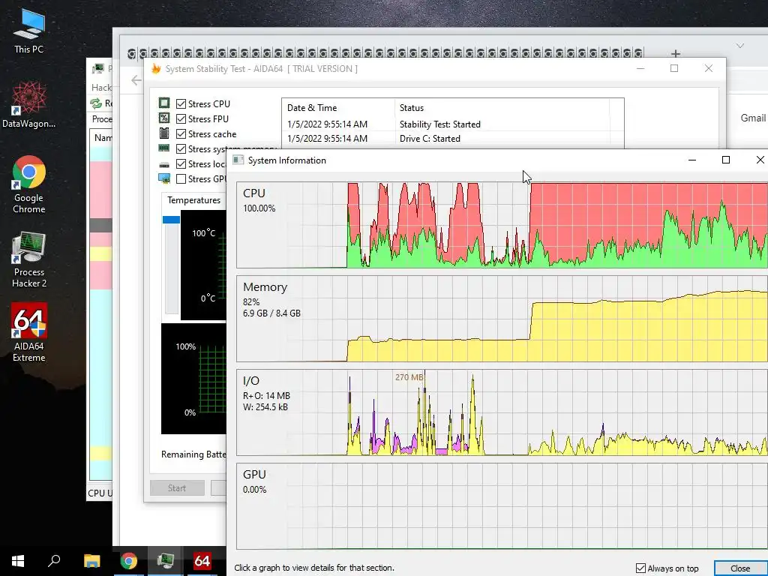Open DataWagon desktop shortcut

(x=29, y=105)
